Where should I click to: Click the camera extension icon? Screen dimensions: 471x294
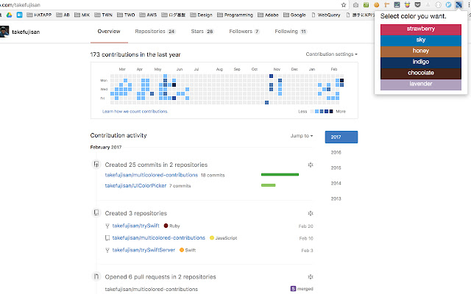(355, 5)
